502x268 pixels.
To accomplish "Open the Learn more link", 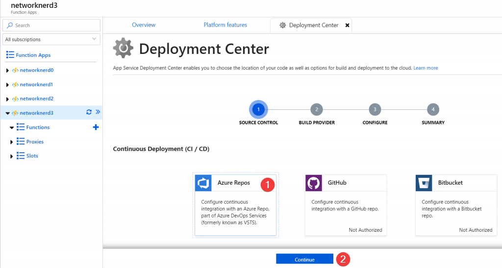I will pyautogui.click(x=426, y=68).
